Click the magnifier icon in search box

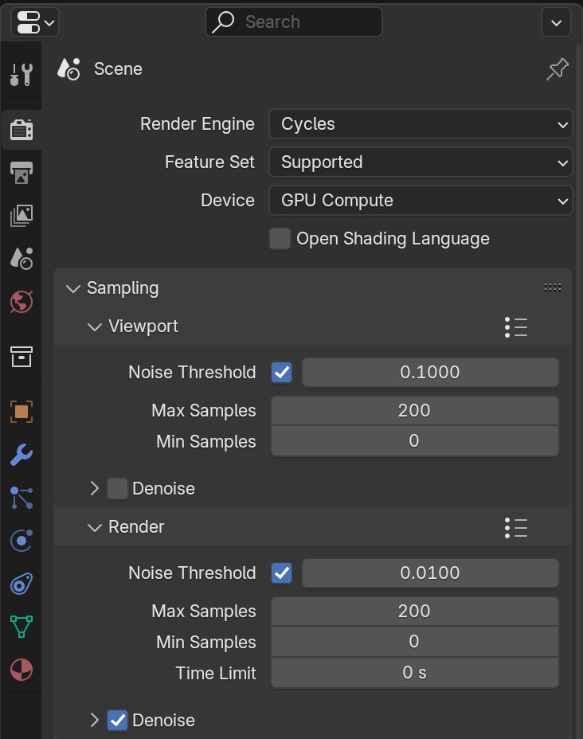point(223,22)
